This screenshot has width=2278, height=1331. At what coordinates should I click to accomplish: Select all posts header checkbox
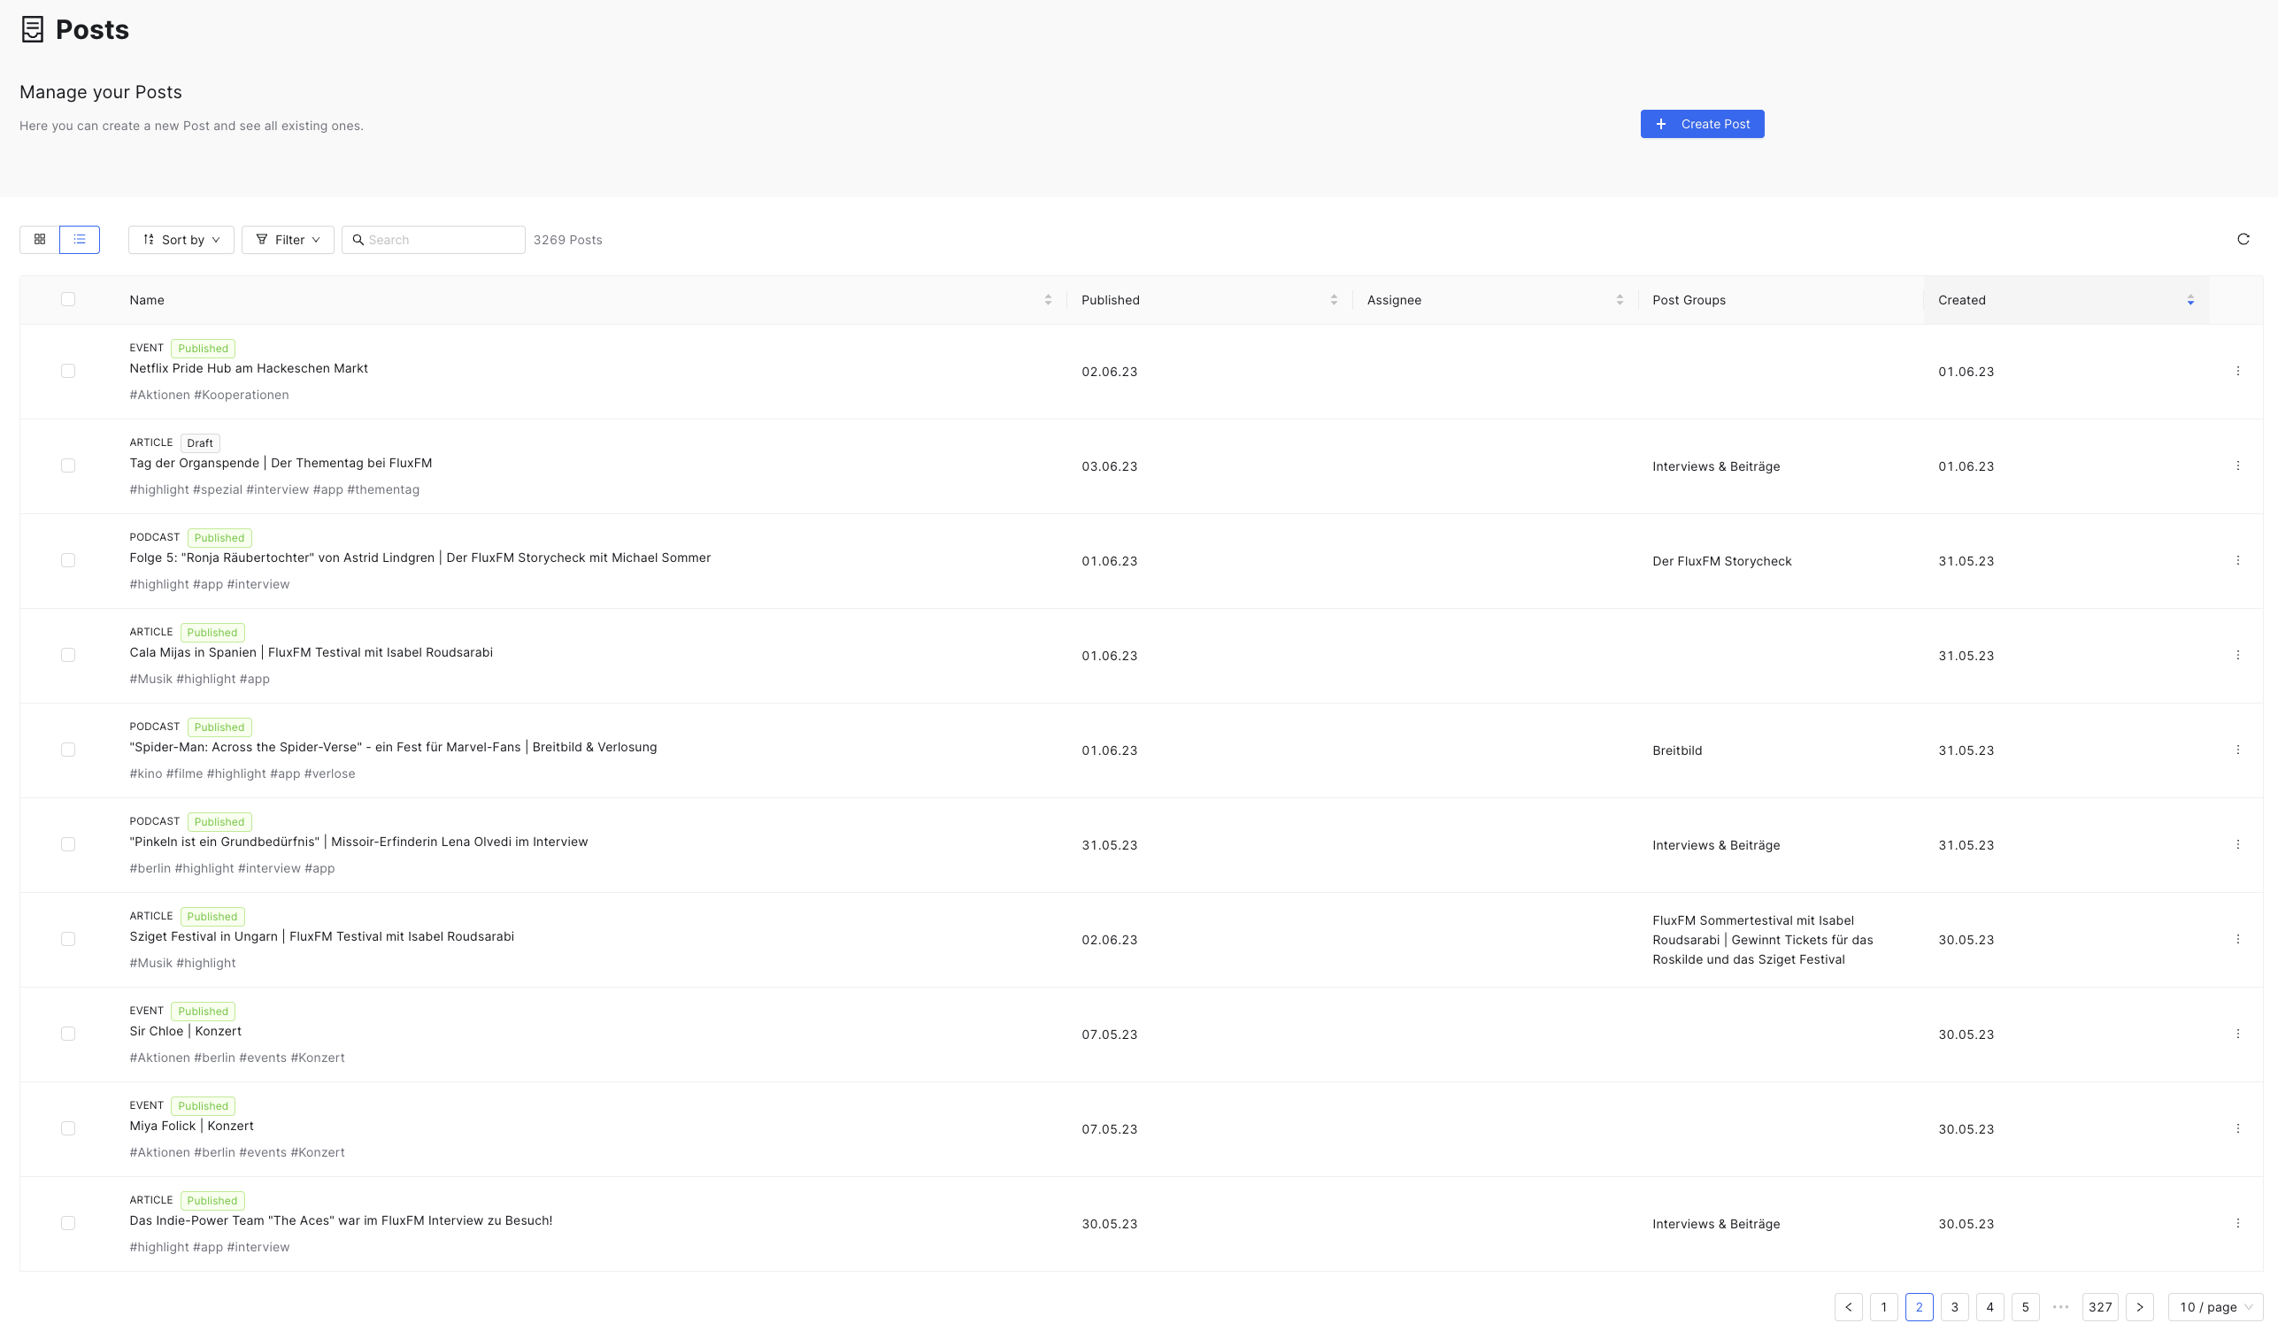coord(68,299)
